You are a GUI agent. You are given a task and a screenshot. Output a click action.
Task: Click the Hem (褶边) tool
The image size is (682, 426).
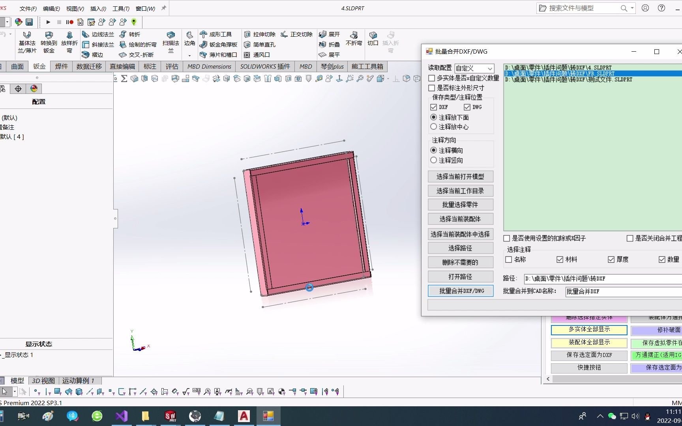(x=93, y=55)
